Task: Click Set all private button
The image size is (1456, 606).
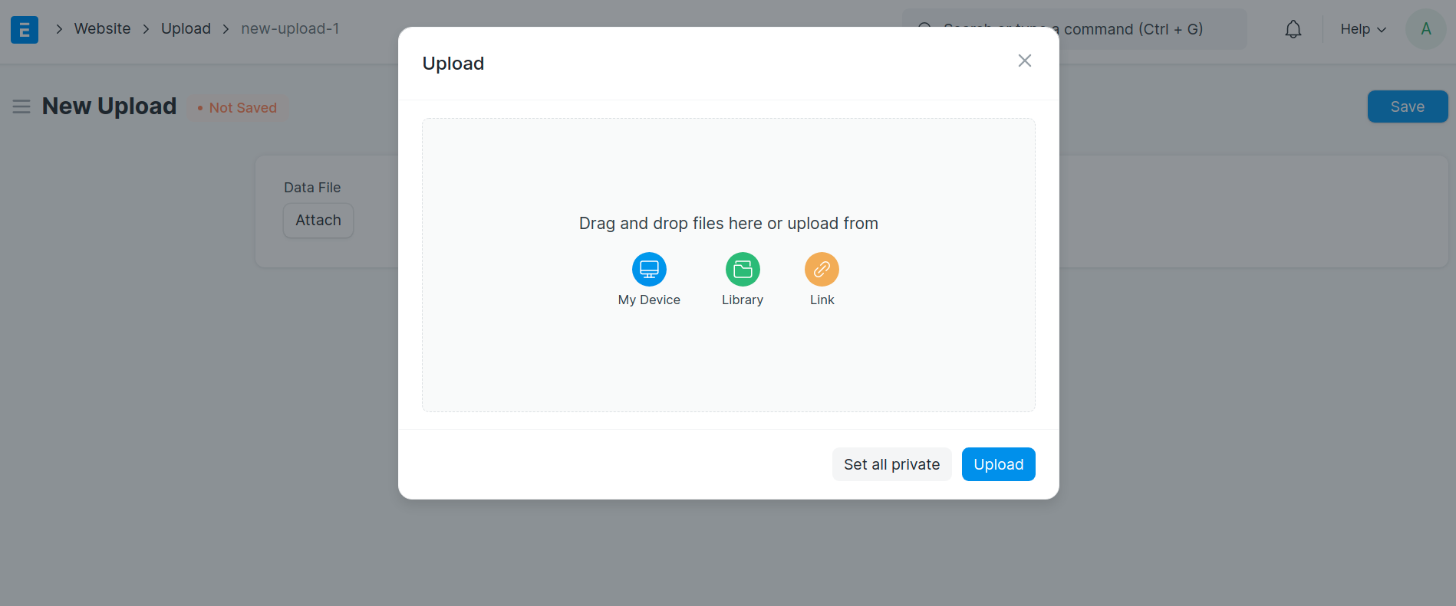Action: [x=891, y=464]
